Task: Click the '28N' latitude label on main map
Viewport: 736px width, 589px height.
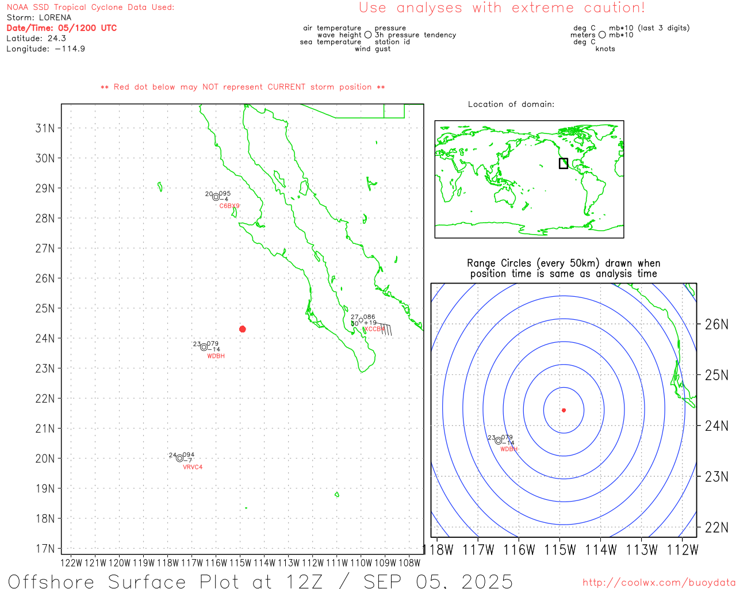Action: click(45, 218)
